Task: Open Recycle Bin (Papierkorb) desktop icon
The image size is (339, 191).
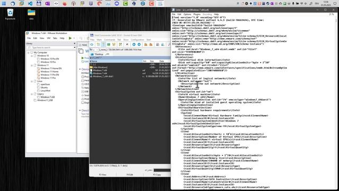Action: point(10,14)
